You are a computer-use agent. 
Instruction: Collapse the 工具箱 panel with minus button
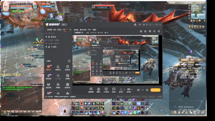(69, 61)
